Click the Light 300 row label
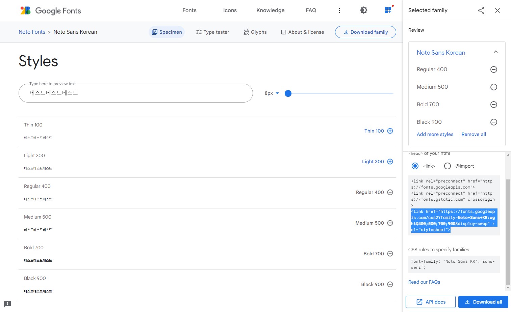Viewport: 511px width, 312px height. [x=34, y=155]
